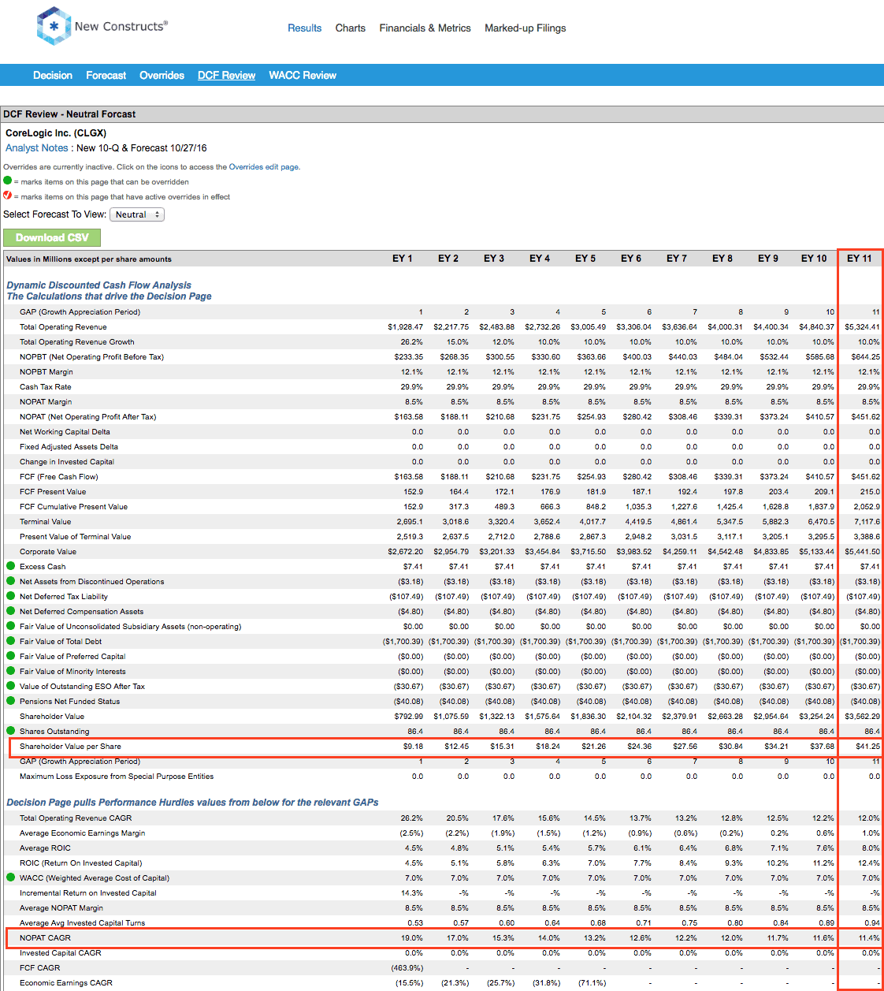Click override dot for Net Deferred Tax Liability

point(10,596)
